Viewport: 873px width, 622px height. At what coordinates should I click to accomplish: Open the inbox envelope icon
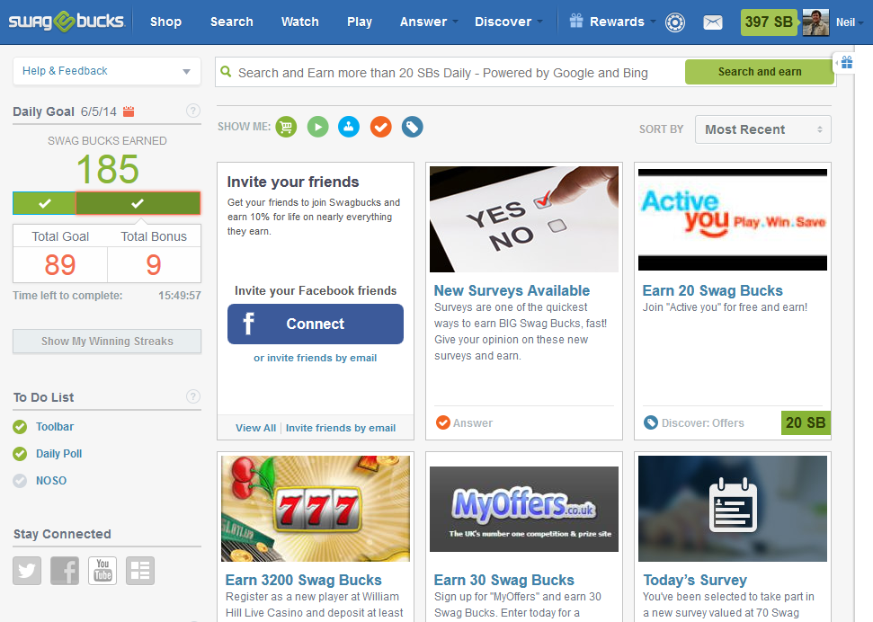coord(713,22)
